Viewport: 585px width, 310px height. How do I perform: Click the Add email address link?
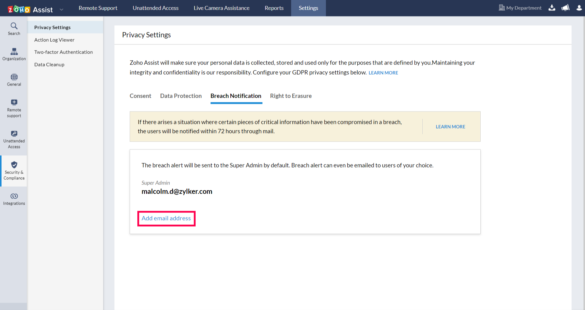[166, 218]
